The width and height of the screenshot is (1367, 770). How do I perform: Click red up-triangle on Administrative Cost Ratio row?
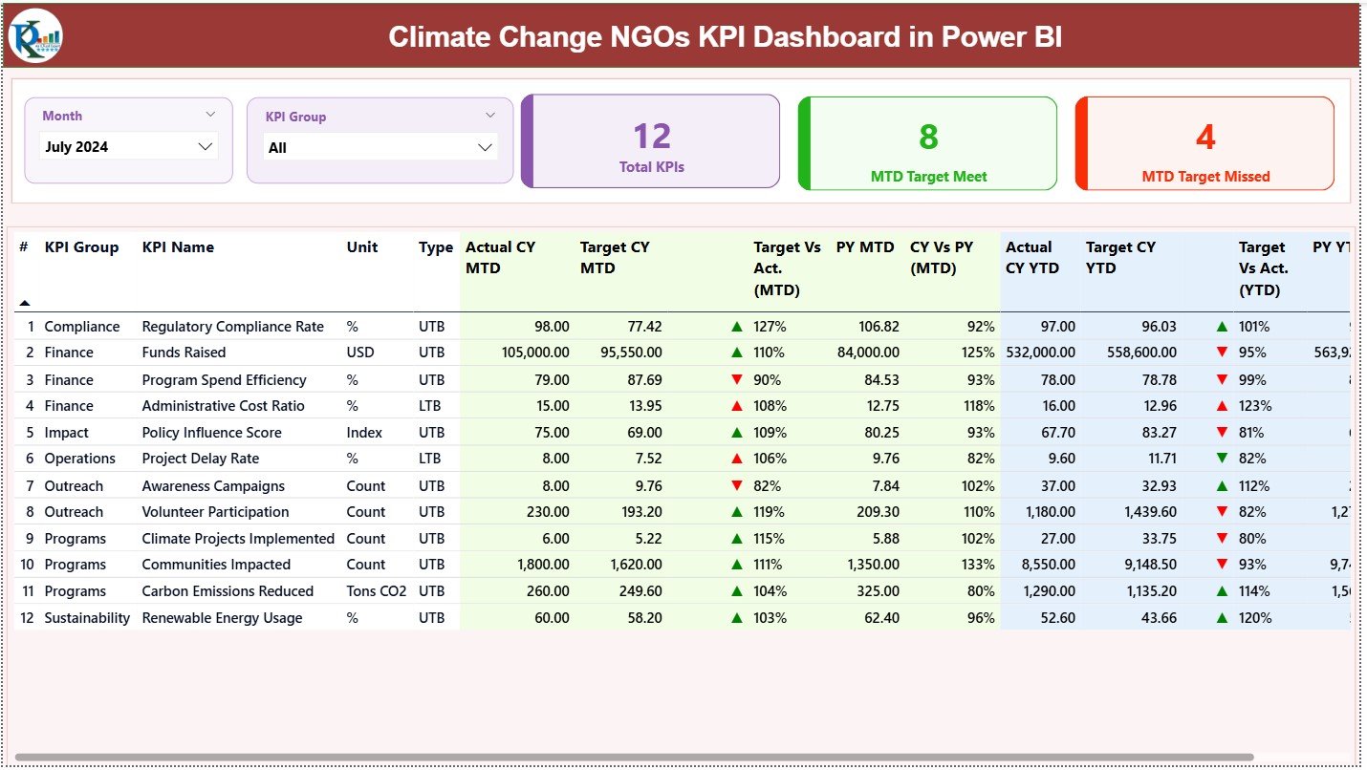pyautogui.click(x=736, y=405)
